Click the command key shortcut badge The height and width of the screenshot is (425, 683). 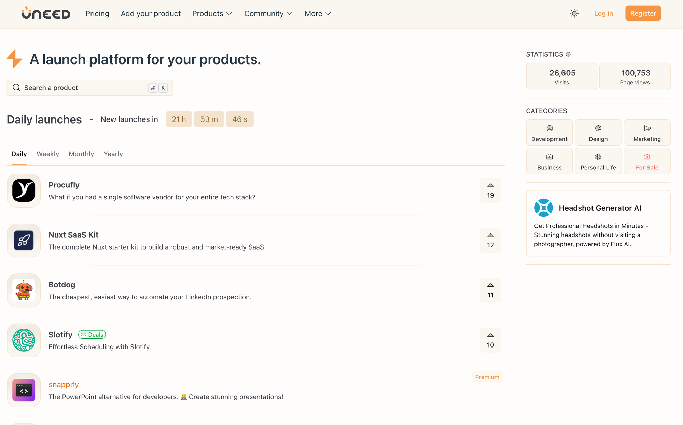pos(153,88)
